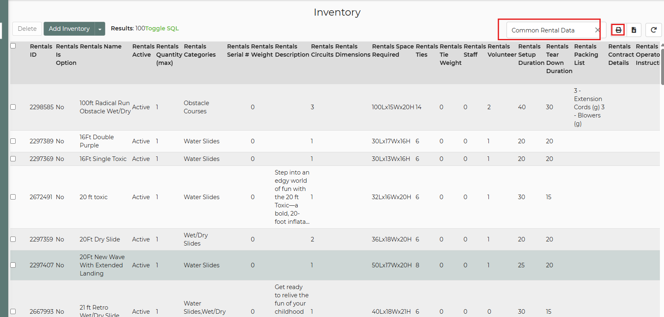
Task: Sort by Rentals Space Required column header
Action: tap(393, 51)
